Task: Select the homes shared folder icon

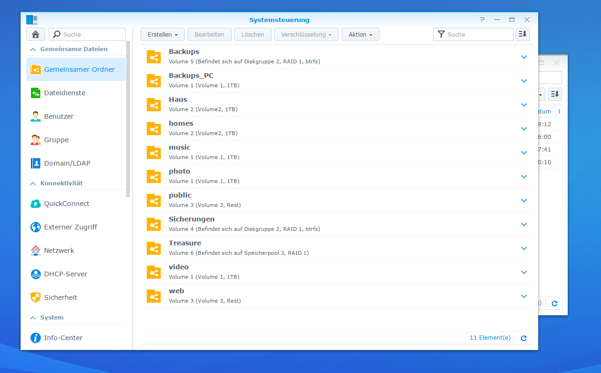Action: (154, 129)
